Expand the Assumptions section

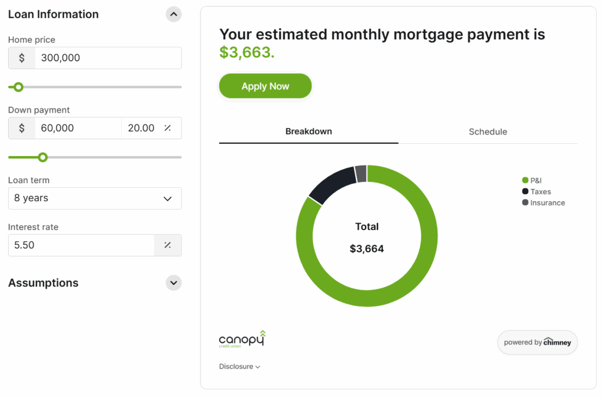(x=173, y=282)
